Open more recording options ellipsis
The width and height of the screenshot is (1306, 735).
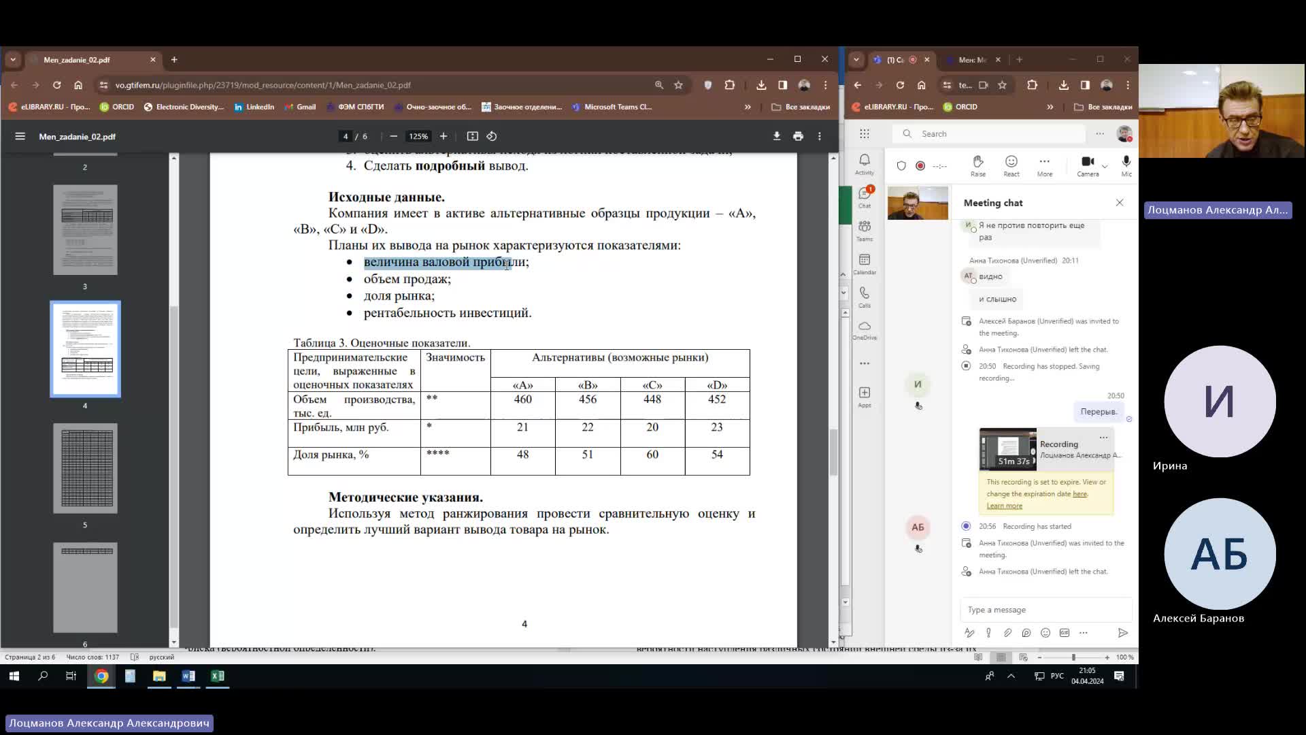[1103, 438]
